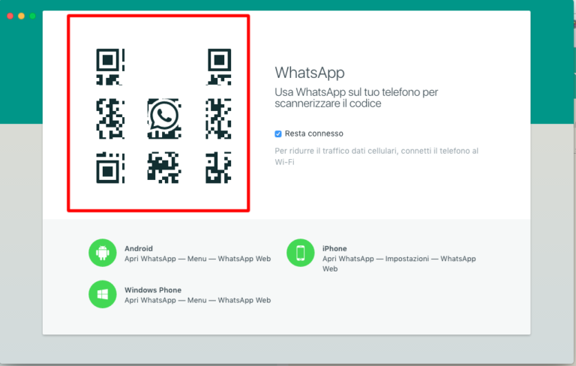
Task: Click the 'WhatsApp' title heading
Action: click(310, 73)
